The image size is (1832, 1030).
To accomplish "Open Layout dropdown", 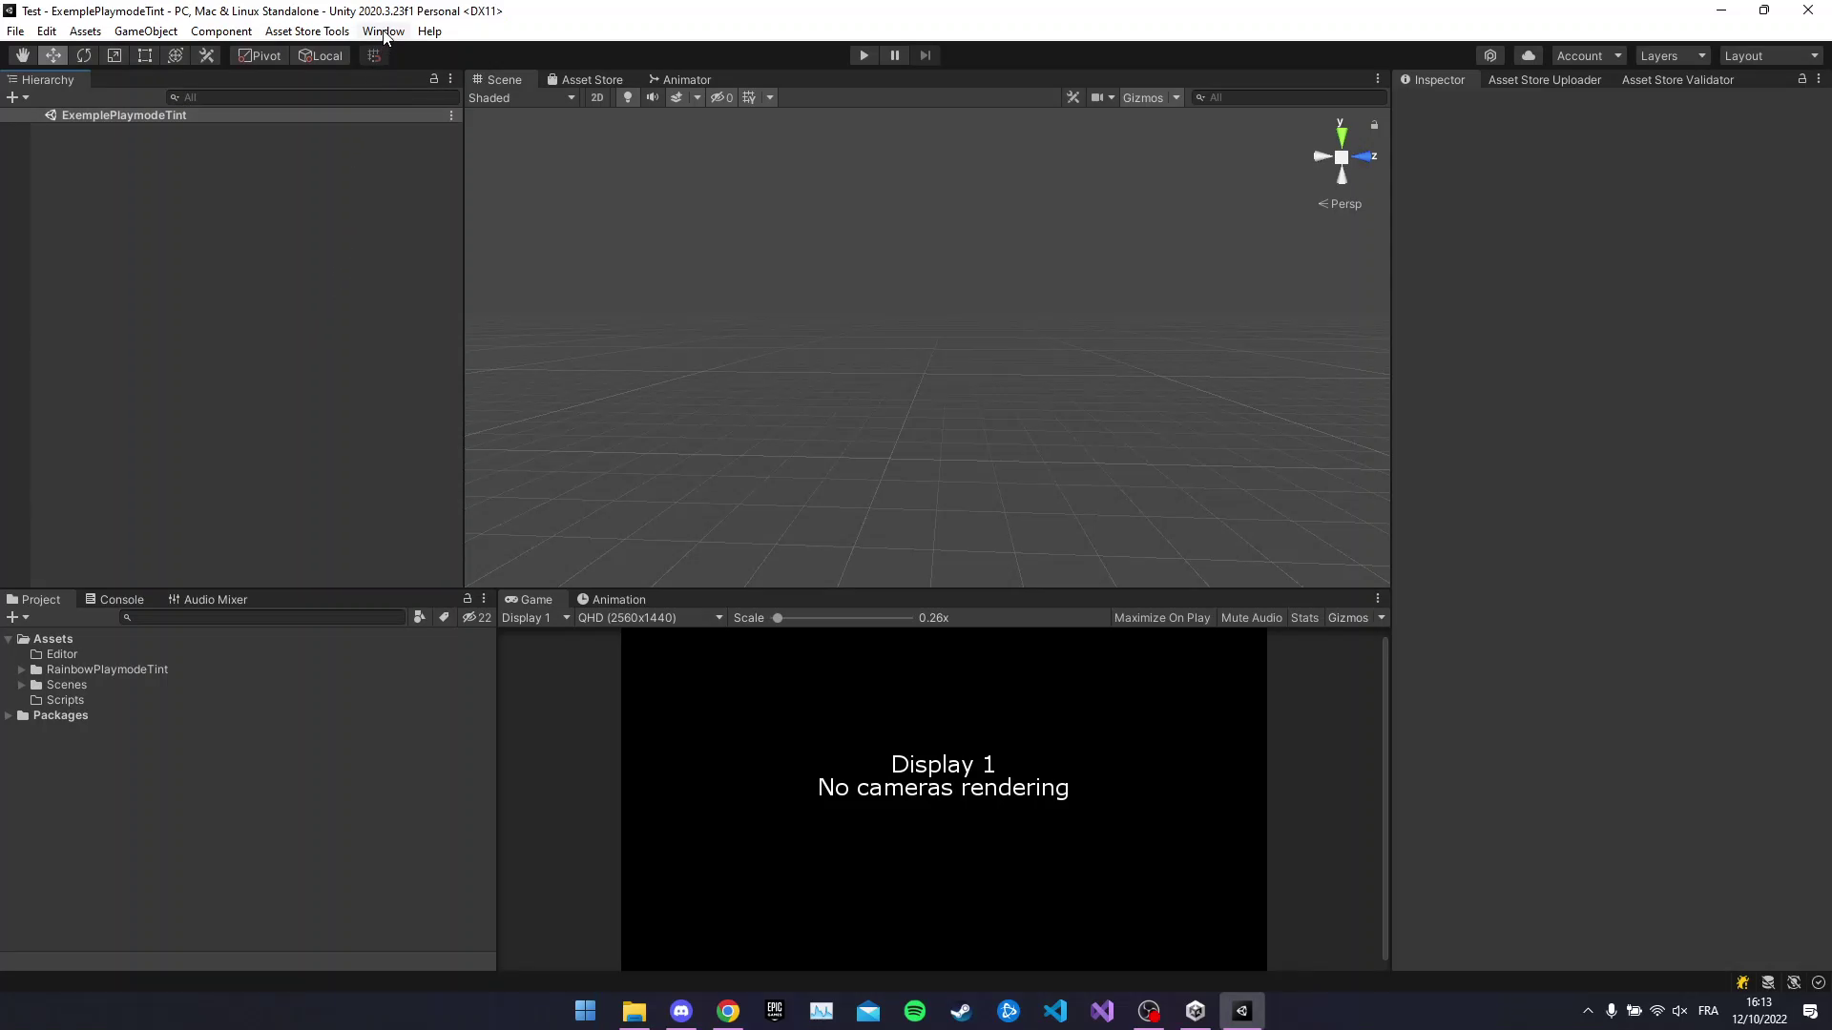I will click(x=1772, y=55).
